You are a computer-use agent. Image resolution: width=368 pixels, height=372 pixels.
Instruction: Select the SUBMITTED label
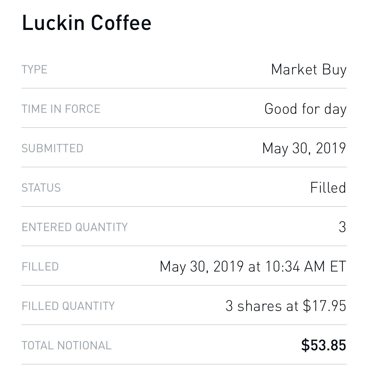[x=52, y=148]
